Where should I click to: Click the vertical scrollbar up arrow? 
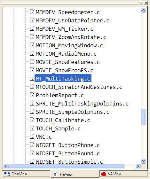click(144, 10)
